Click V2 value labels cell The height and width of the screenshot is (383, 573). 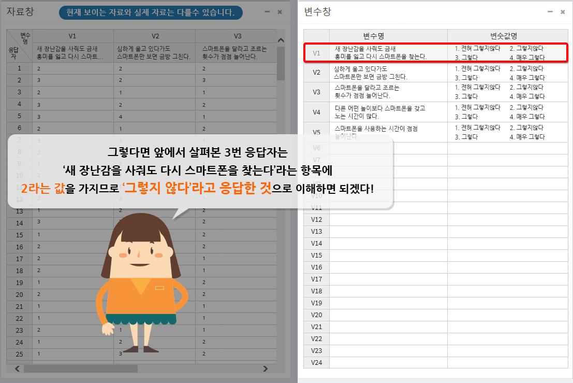click(508, 73)
